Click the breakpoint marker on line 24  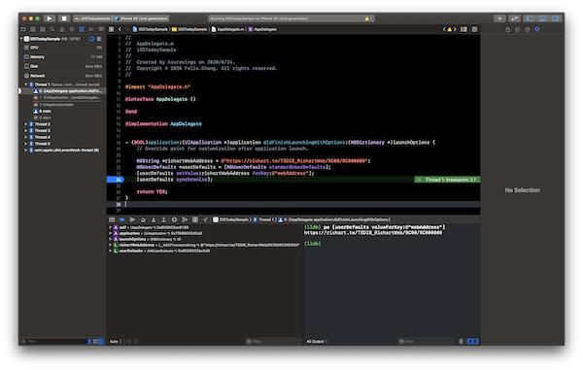click(x=115, y=180)
